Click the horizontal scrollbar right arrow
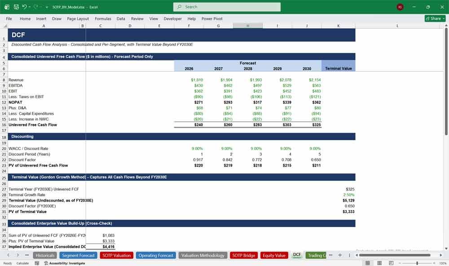The height and width of the screenshot is (266, 449). coord(441,255)
